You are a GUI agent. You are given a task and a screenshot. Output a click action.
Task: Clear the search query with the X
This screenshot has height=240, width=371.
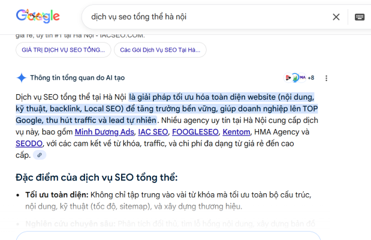[336, 17]
